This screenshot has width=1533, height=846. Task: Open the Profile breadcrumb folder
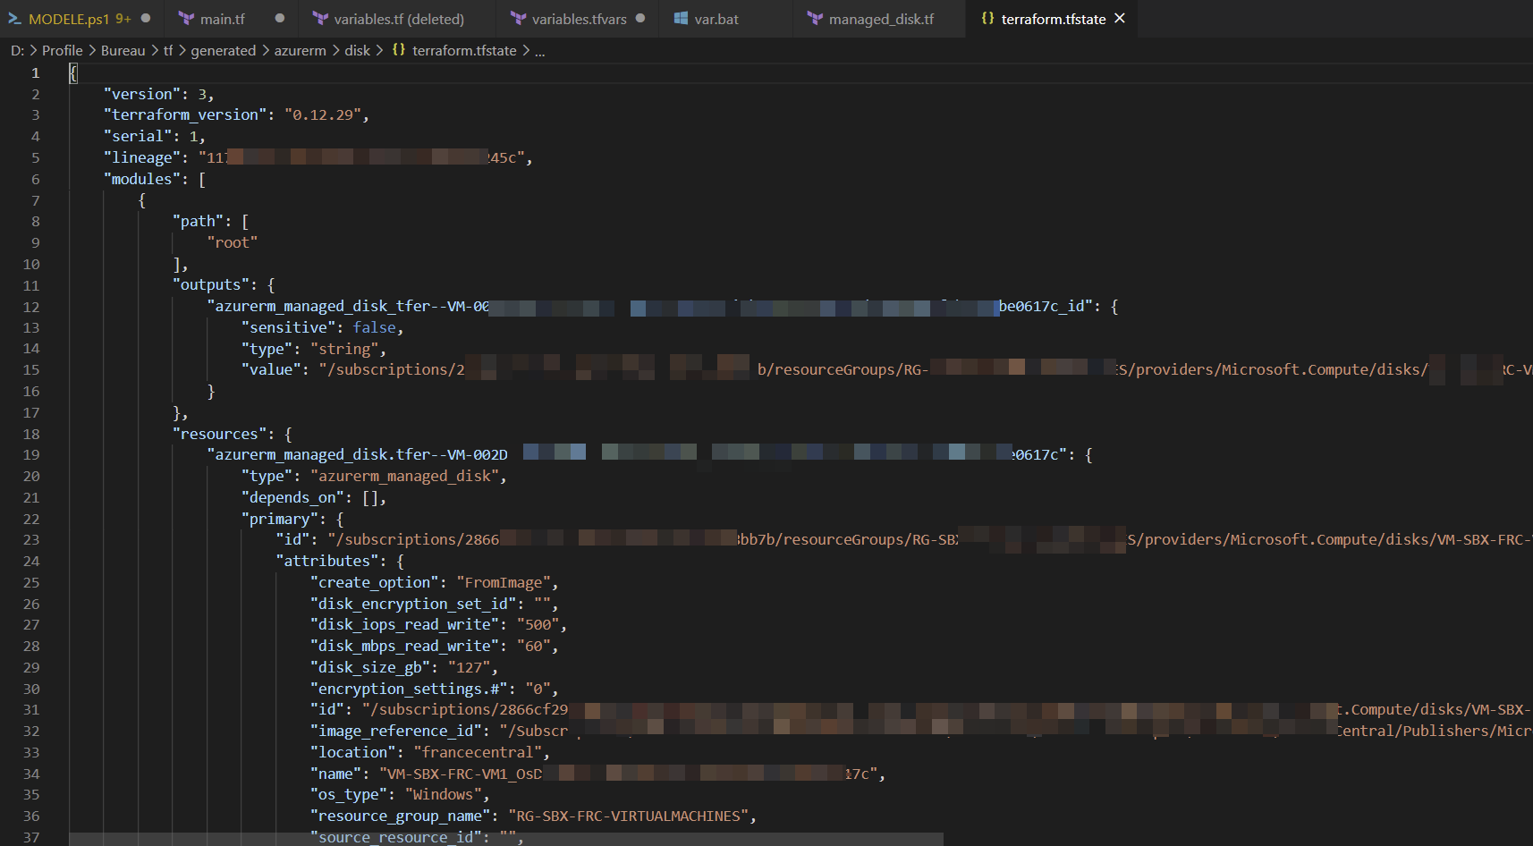tap(62, 51)
